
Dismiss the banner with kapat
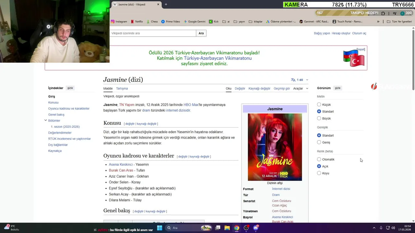tap(361, 49)
